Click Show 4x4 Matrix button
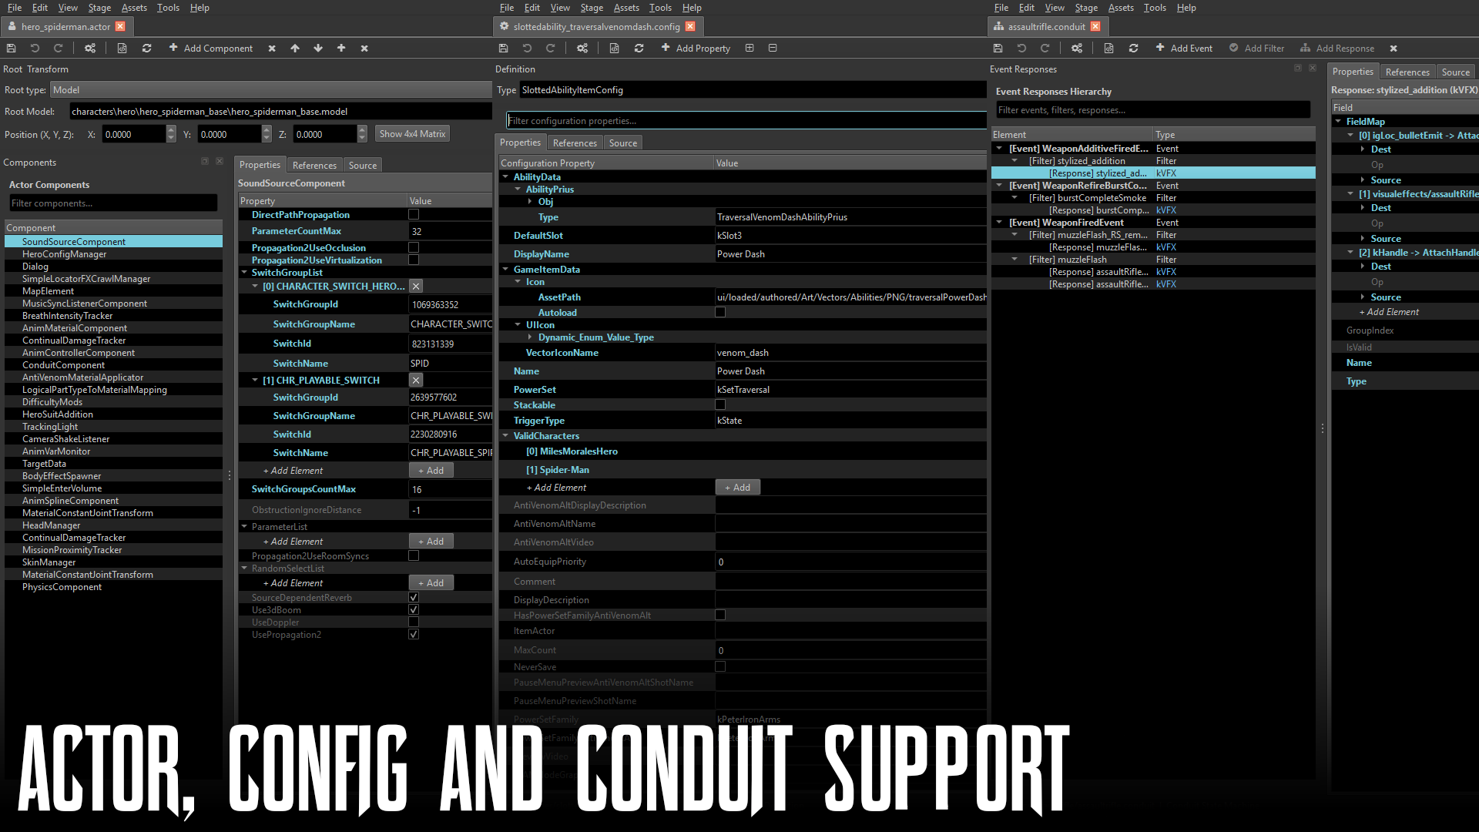Image resolution: width=1479 pixels, height=832 pixels. [412, 134]
